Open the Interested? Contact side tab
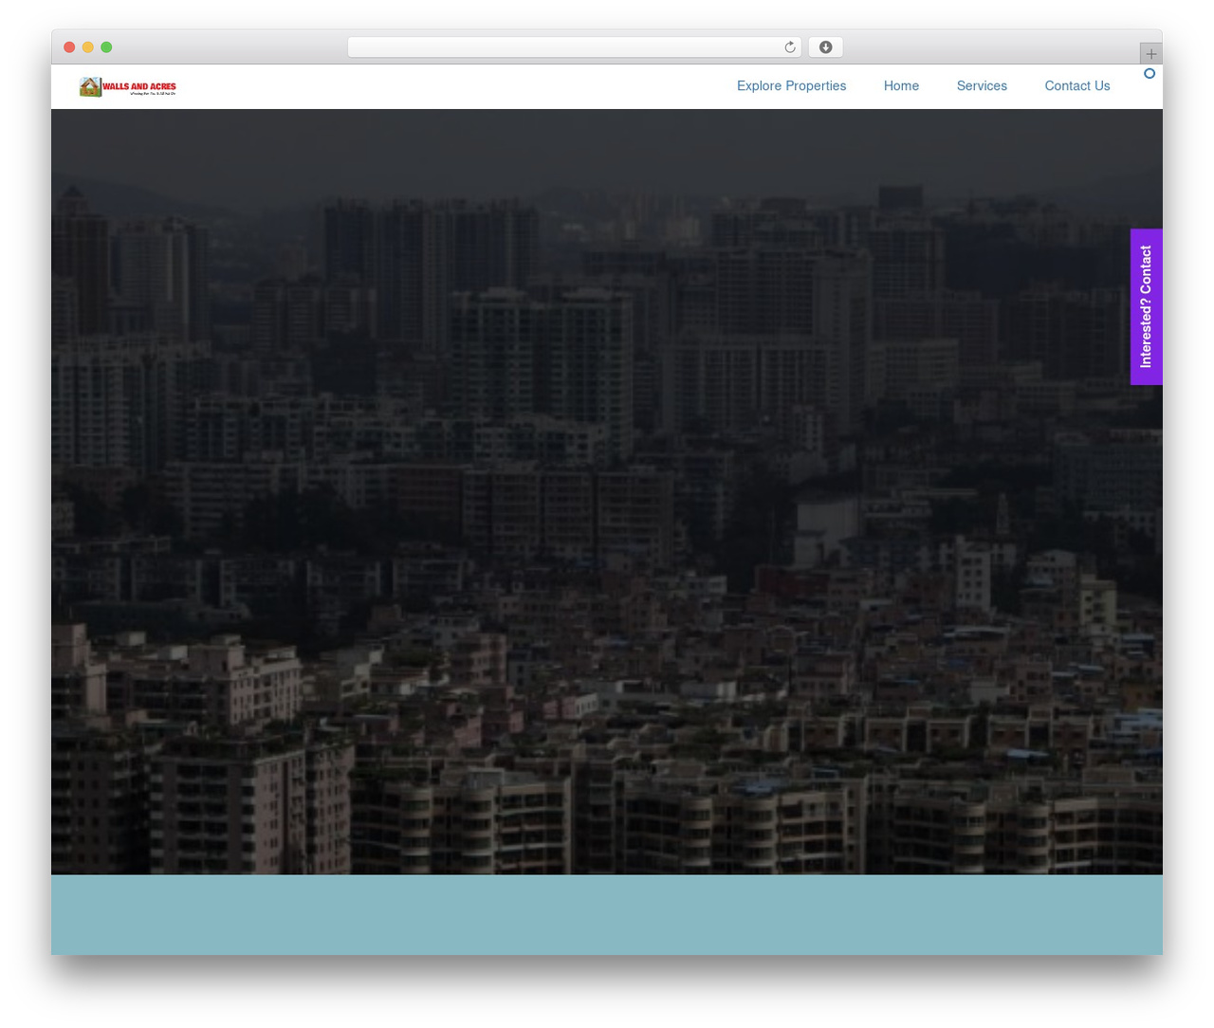This screenshot has width=1214, height=1028. pyautogui.click(x=1146, y=307)
